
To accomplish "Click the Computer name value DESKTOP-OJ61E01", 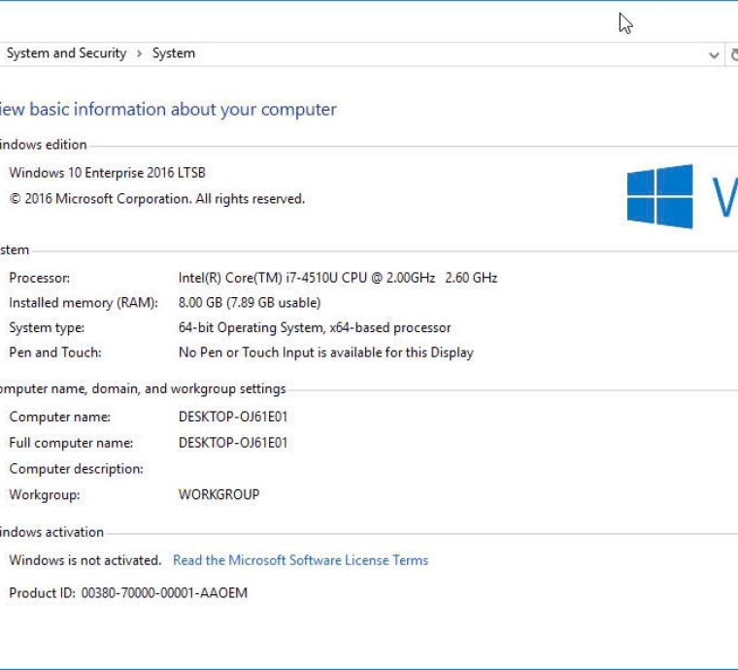I will [x=233, y=417].
